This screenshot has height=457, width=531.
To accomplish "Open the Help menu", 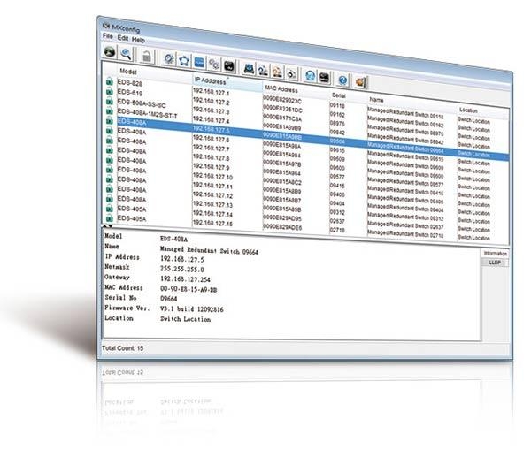I will (138, 40).
